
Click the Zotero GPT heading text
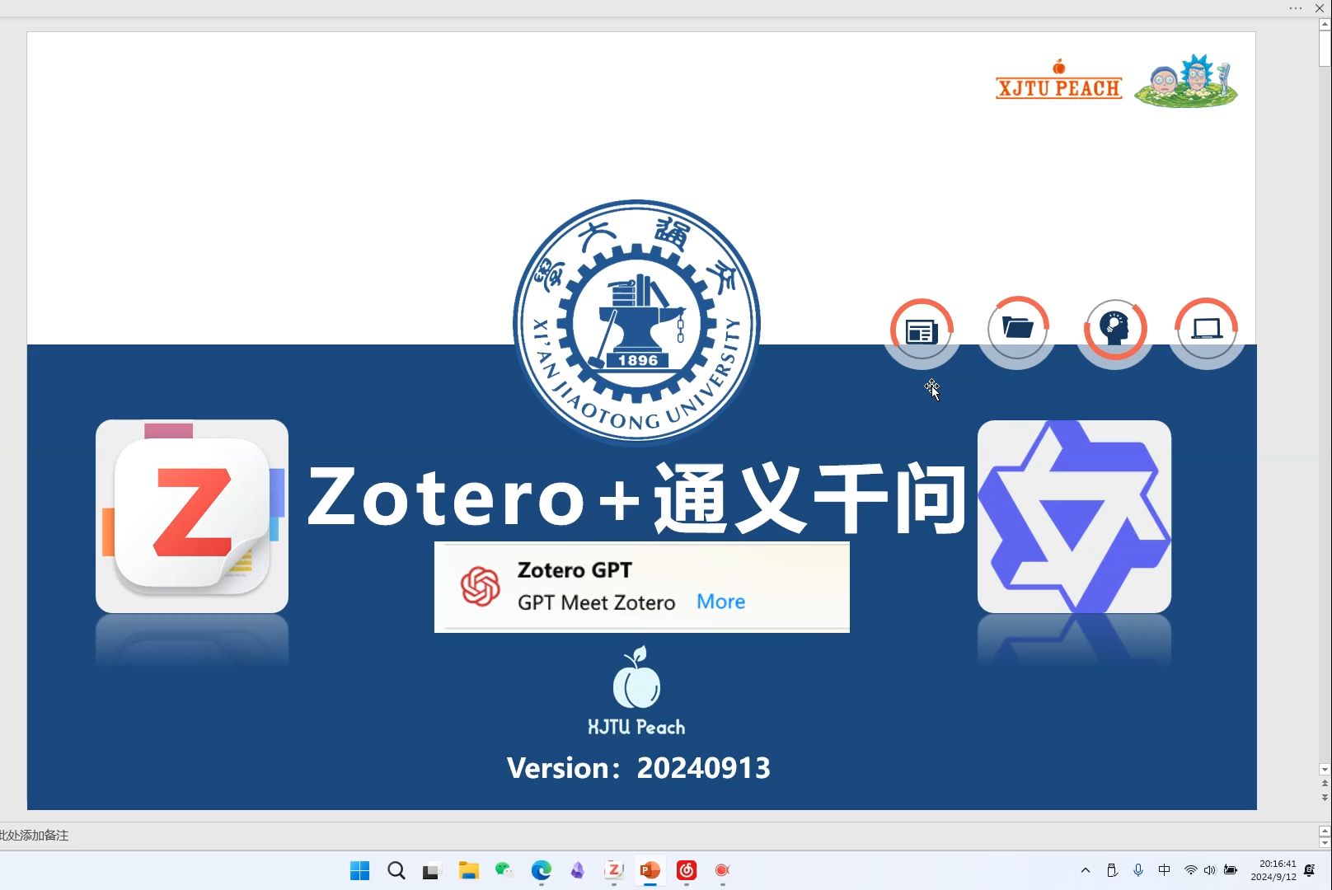point(575,570)
